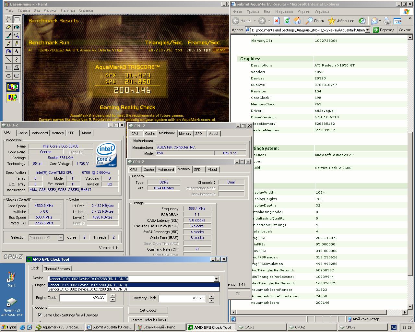Increase the Engine Clock value with up arrow
This screenshot has height=332, width=415.
pos(113,296)
